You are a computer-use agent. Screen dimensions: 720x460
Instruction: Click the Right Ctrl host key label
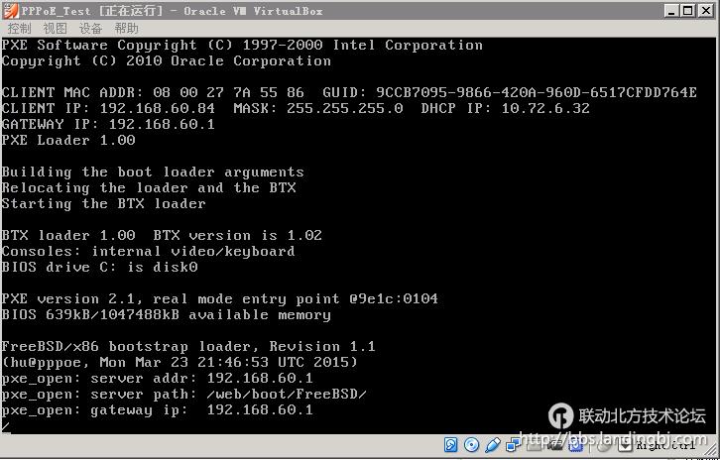(665, 445)
